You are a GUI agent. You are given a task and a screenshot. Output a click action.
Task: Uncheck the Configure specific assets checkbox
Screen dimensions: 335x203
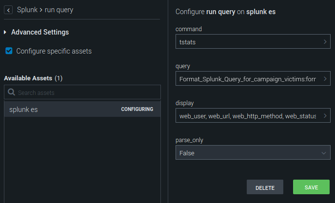tap(9, 51)
